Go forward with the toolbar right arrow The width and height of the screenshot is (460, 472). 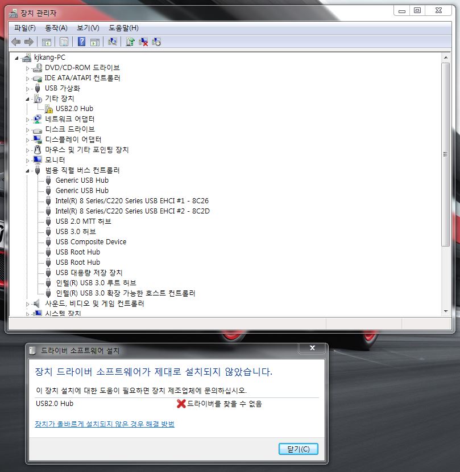tap(29, 42)
